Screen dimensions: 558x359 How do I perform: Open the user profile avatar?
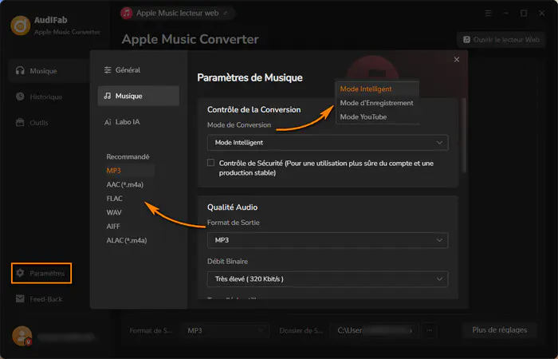(22, 336)
